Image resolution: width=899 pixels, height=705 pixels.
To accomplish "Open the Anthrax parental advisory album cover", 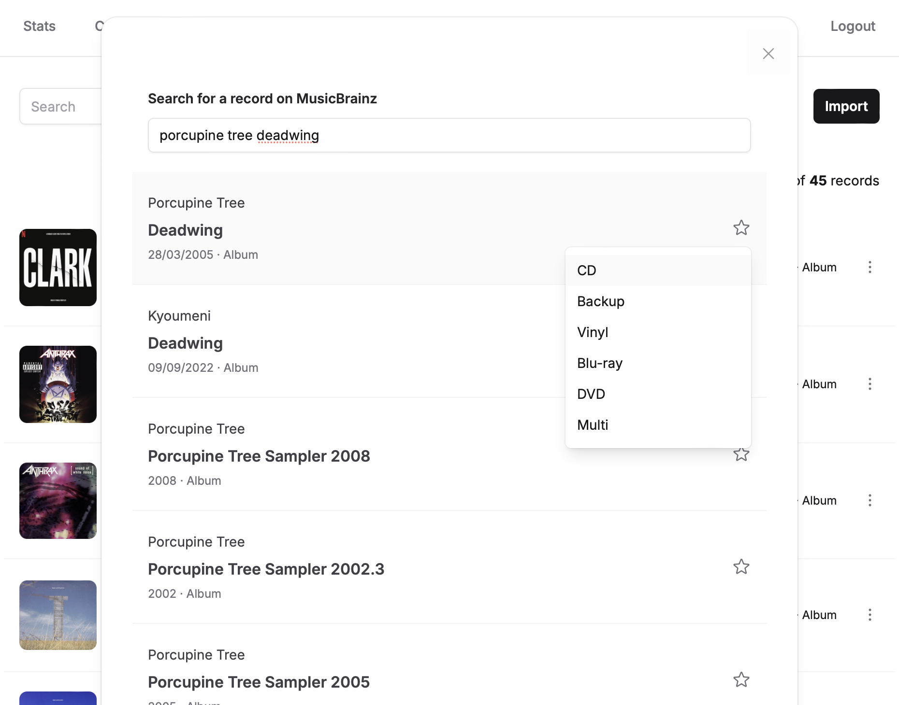I will click(x=58, y=384).
